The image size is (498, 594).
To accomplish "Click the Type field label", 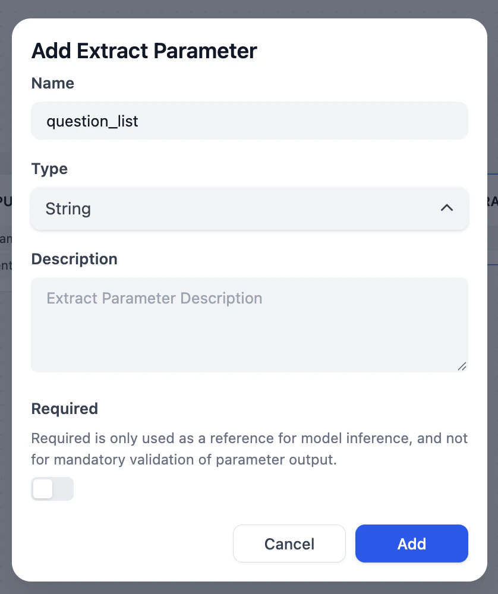I will (49, 169).
